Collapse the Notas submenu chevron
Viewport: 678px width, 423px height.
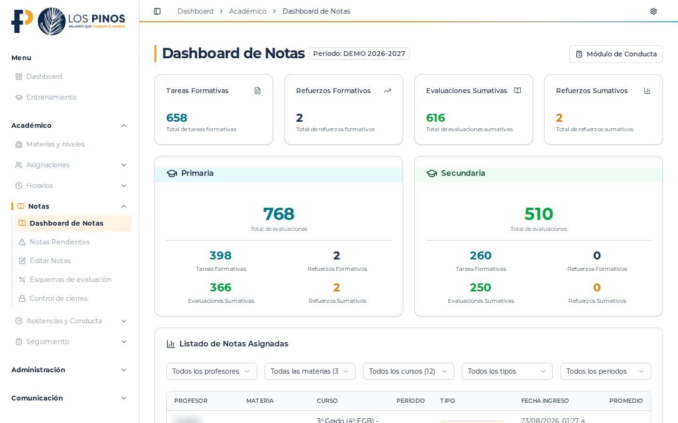point(124,206)
